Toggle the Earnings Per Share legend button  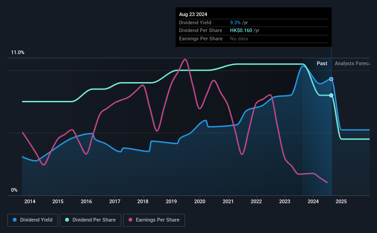pos(154,220)
